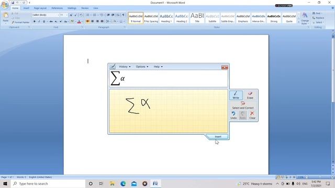This screenshot has height=188, width=335.
Task: Open History menu in Math Input Panel
Action: 125,67
